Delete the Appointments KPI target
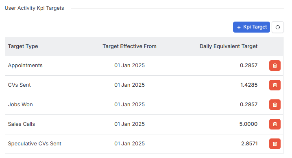 click(x=275, y=66)
